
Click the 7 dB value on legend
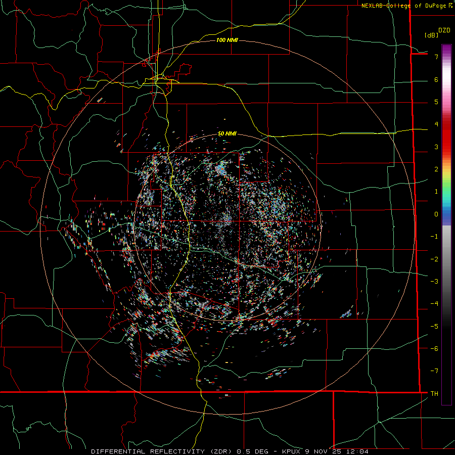coord(436,57)
